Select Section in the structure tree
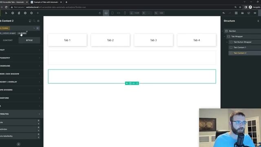Screen dimensions: 261x147 (x=242, y=31)
